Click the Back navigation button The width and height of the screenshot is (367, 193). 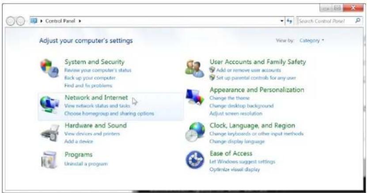(x=11, y=21)
